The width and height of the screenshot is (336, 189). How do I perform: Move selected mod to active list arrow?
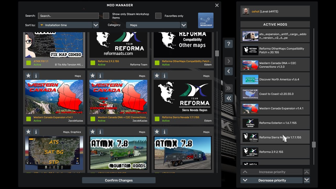[229, 61]
